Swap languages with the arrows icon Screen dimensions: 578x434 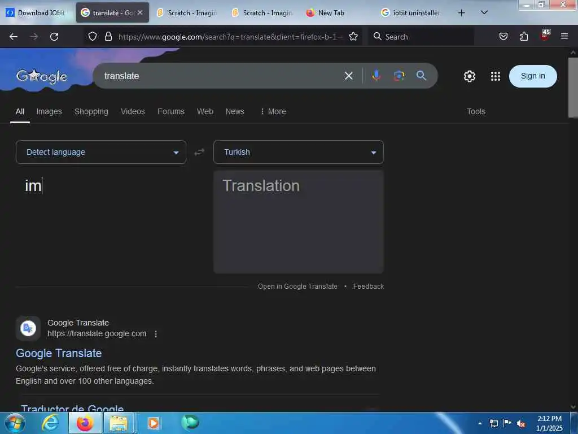[x=199, y=152]
